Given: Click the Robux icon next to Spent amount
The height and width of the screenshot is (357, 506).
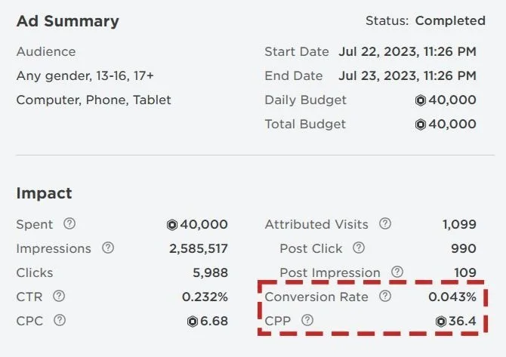Looking at the screenshot, I should (x=172, y=225).
